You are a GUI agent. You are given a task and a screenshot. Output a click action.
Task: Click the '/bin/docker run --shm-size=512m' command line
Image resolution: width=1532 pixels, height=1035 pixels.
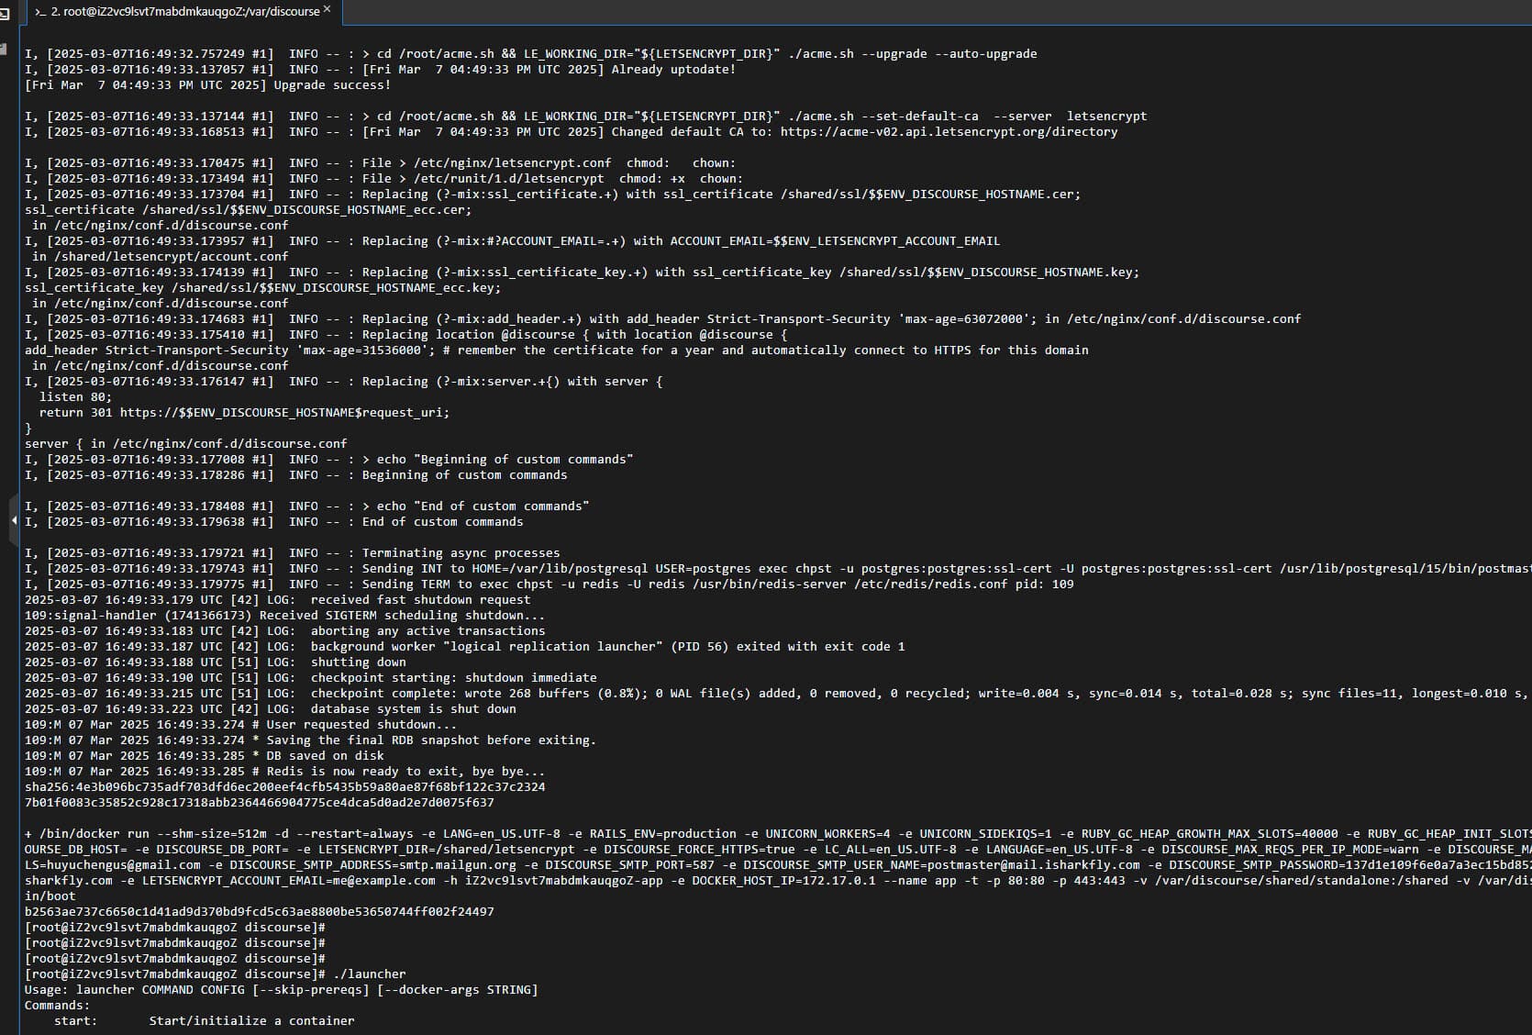[x=778, y=834]
